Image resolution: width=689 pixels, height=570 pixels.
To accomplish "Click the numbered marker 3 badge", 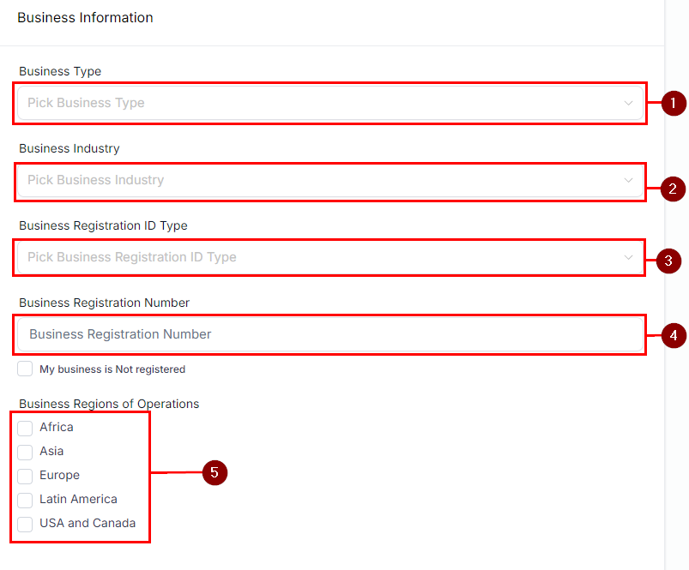I will click(x=668, y=261).
